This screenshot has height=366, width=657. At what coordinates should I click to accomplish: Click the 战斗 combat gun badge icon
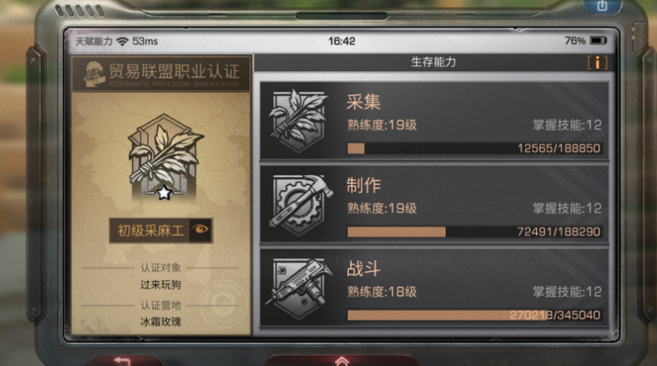300,288
